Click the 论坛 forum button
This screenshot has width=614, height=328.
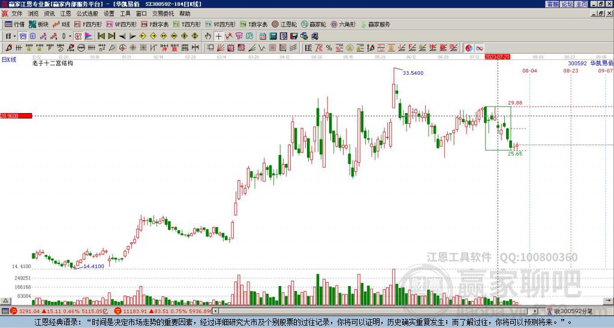[567, 4]
